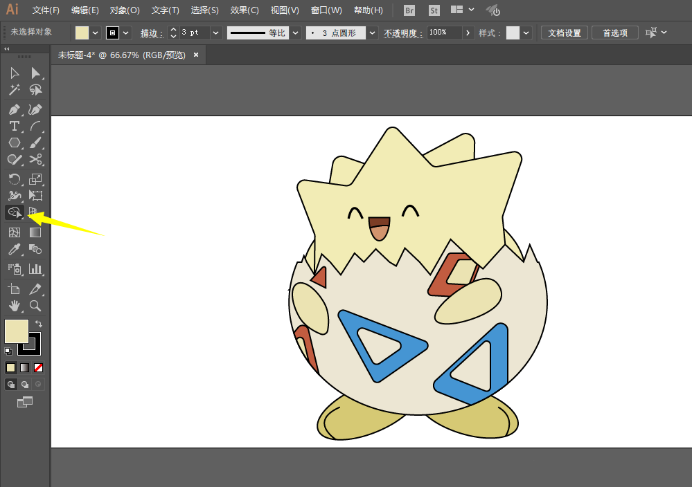Viewport: 692px width, 487px height.
Task: Expand the stroke weight dropdown
Action: [x=216, y=33]
